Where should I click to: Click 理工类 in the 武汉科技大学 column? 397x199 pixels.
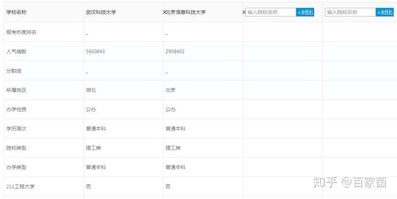[x=93, y=148]
